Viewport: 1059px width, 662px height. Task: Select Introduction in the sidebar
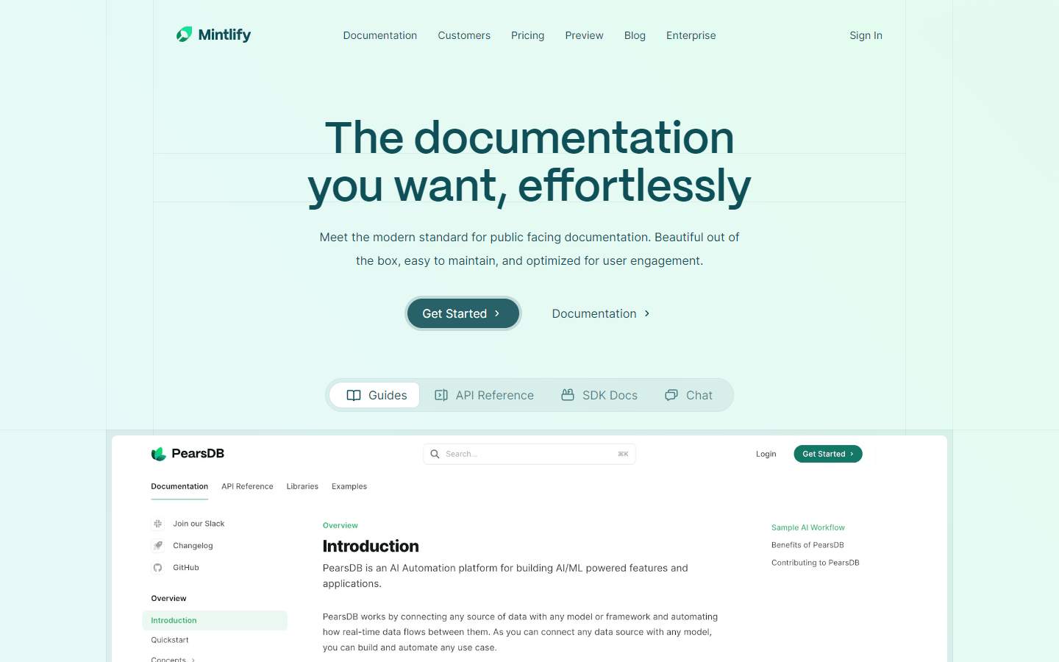[x=215, y=620]
